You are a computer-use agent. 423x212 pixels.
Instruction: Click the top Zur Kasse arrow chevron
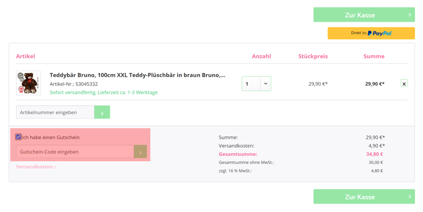(409, 15)
